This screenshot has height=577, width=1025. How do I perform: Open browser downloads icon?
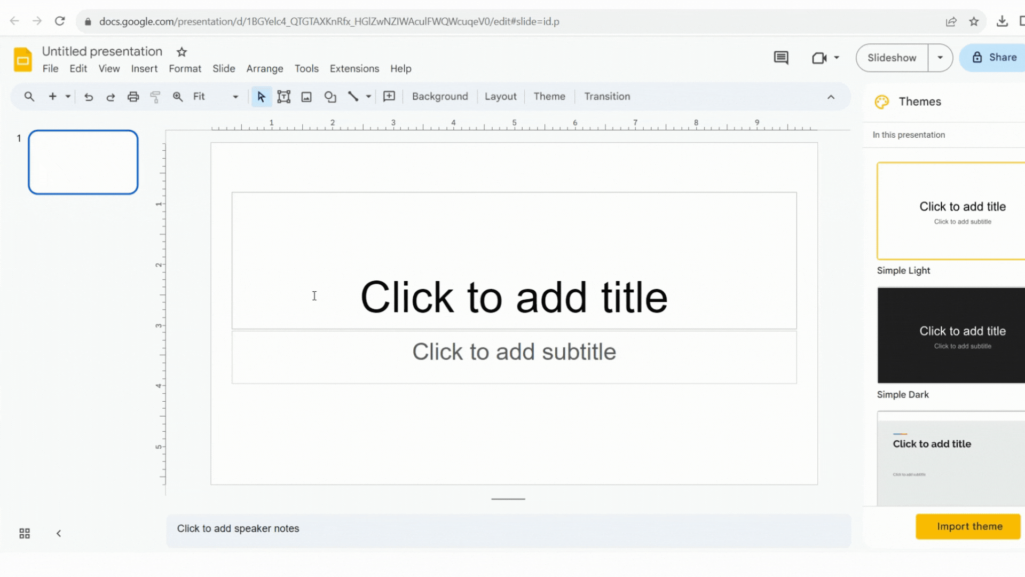point(1002,21)
